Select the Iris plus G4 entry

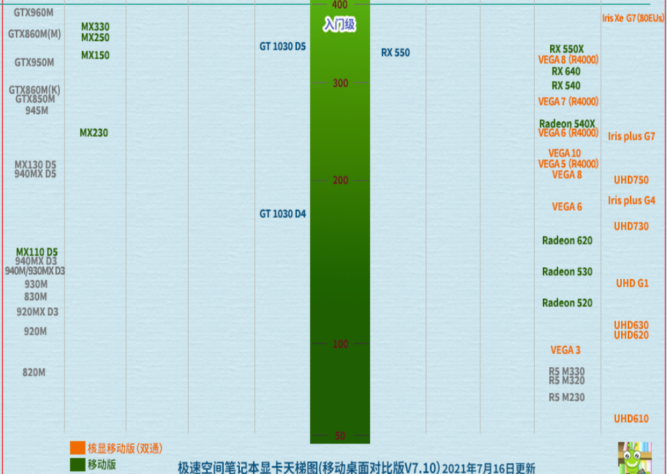(x=631, y=200)
